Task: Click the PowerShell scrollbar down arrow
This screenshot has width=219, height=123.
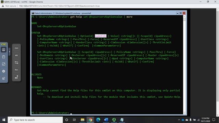Action: tap(184, 113)
